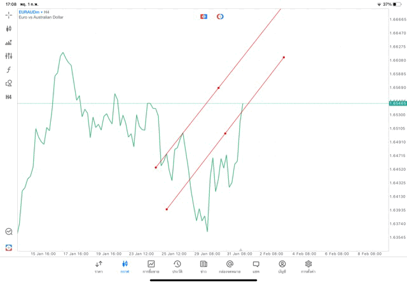Screen dimensions: 407x284
Task: Click the red anchor point at the upper trendline's middle
Action: (219, 88)
